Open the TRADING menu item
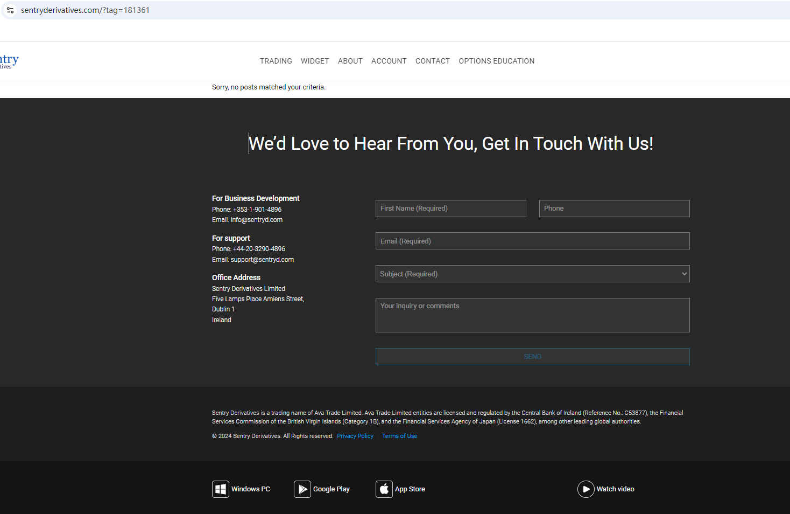Screen dimensions: 790x514 (276, 61)
